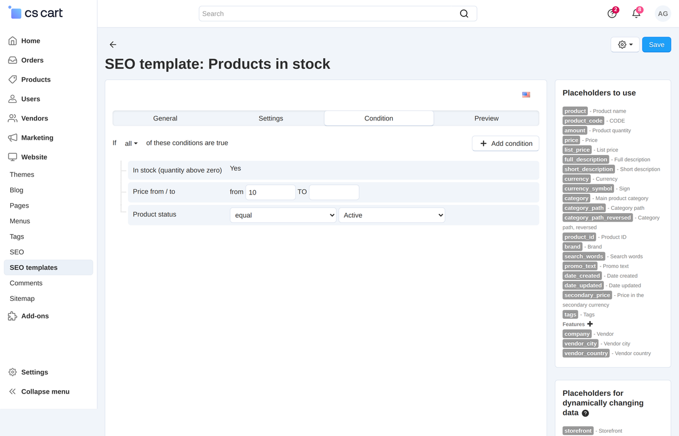
Task: Click the top Search field
Action: tap(338, 14)
